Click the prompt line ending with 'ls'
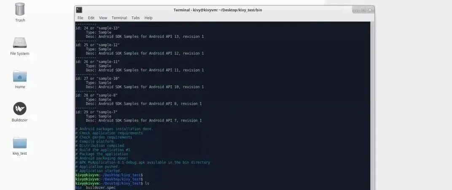The image size is (452, 190). click(113, 183)
